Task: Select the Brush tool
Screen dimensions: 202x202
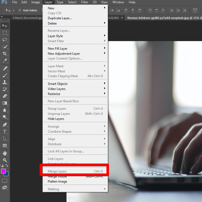Action: pos(5,75)
